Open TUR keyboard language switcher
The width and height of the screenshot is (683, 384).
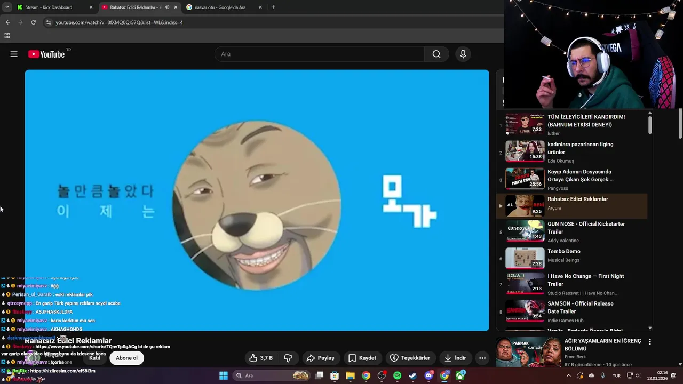click(x=616, y=375)
